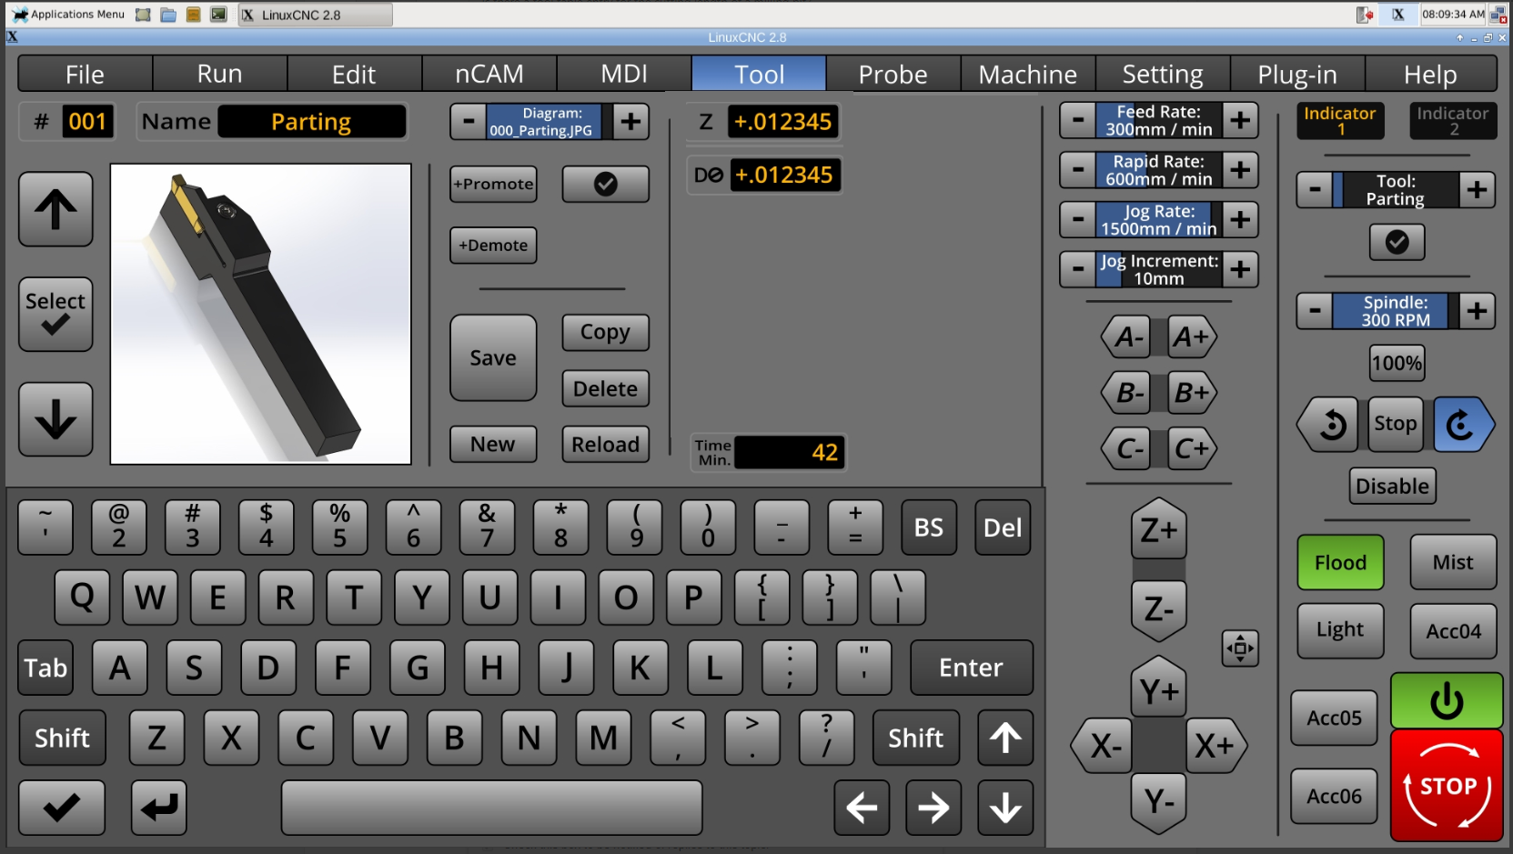The image size is (1513, 854).
Task: Open the Run tab
Action: coord(219,74)
